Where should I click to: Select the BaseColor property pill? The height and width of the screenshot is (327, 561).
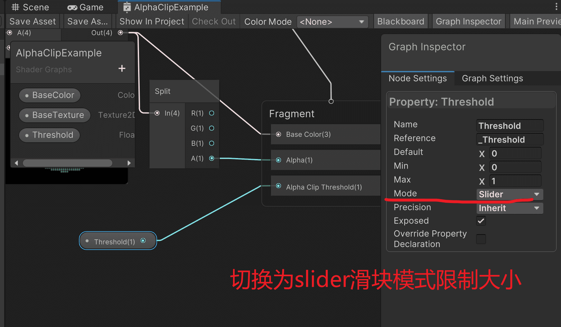tap(50, 95)
